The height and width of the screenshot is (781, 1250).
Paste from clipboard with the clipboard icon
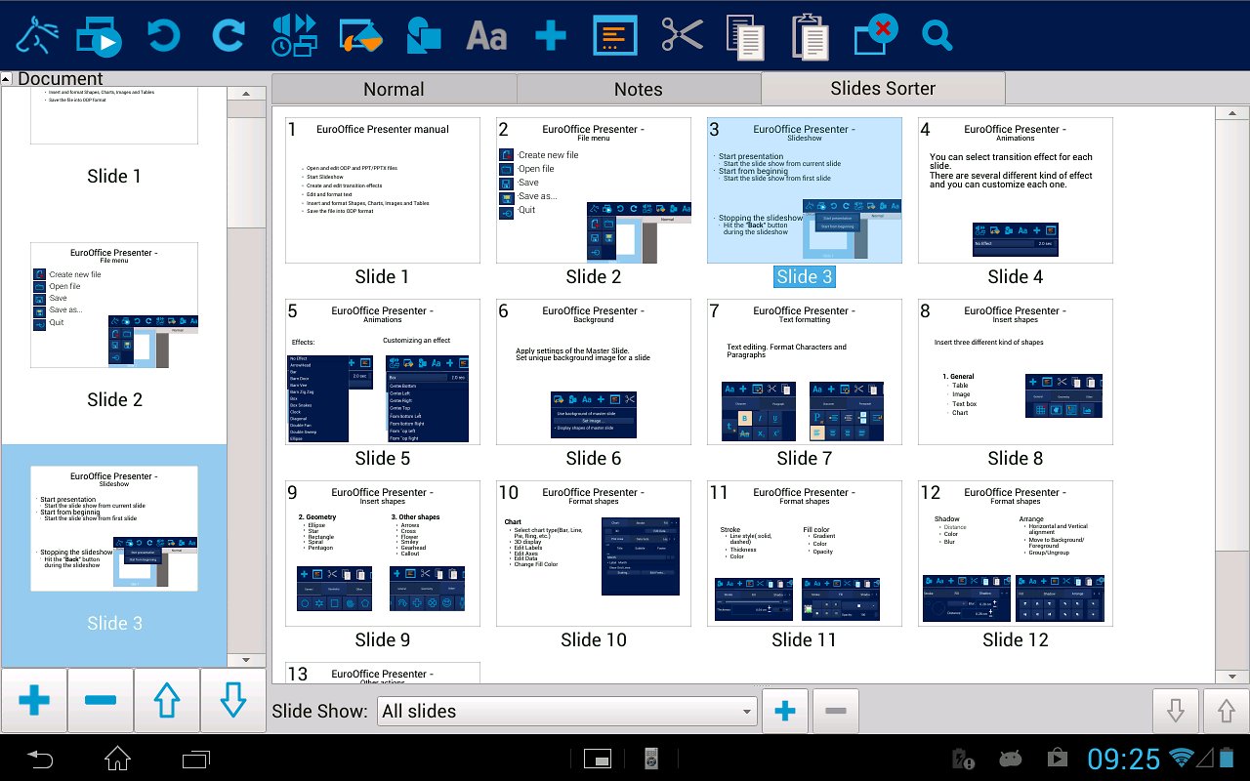pos(810,36)
